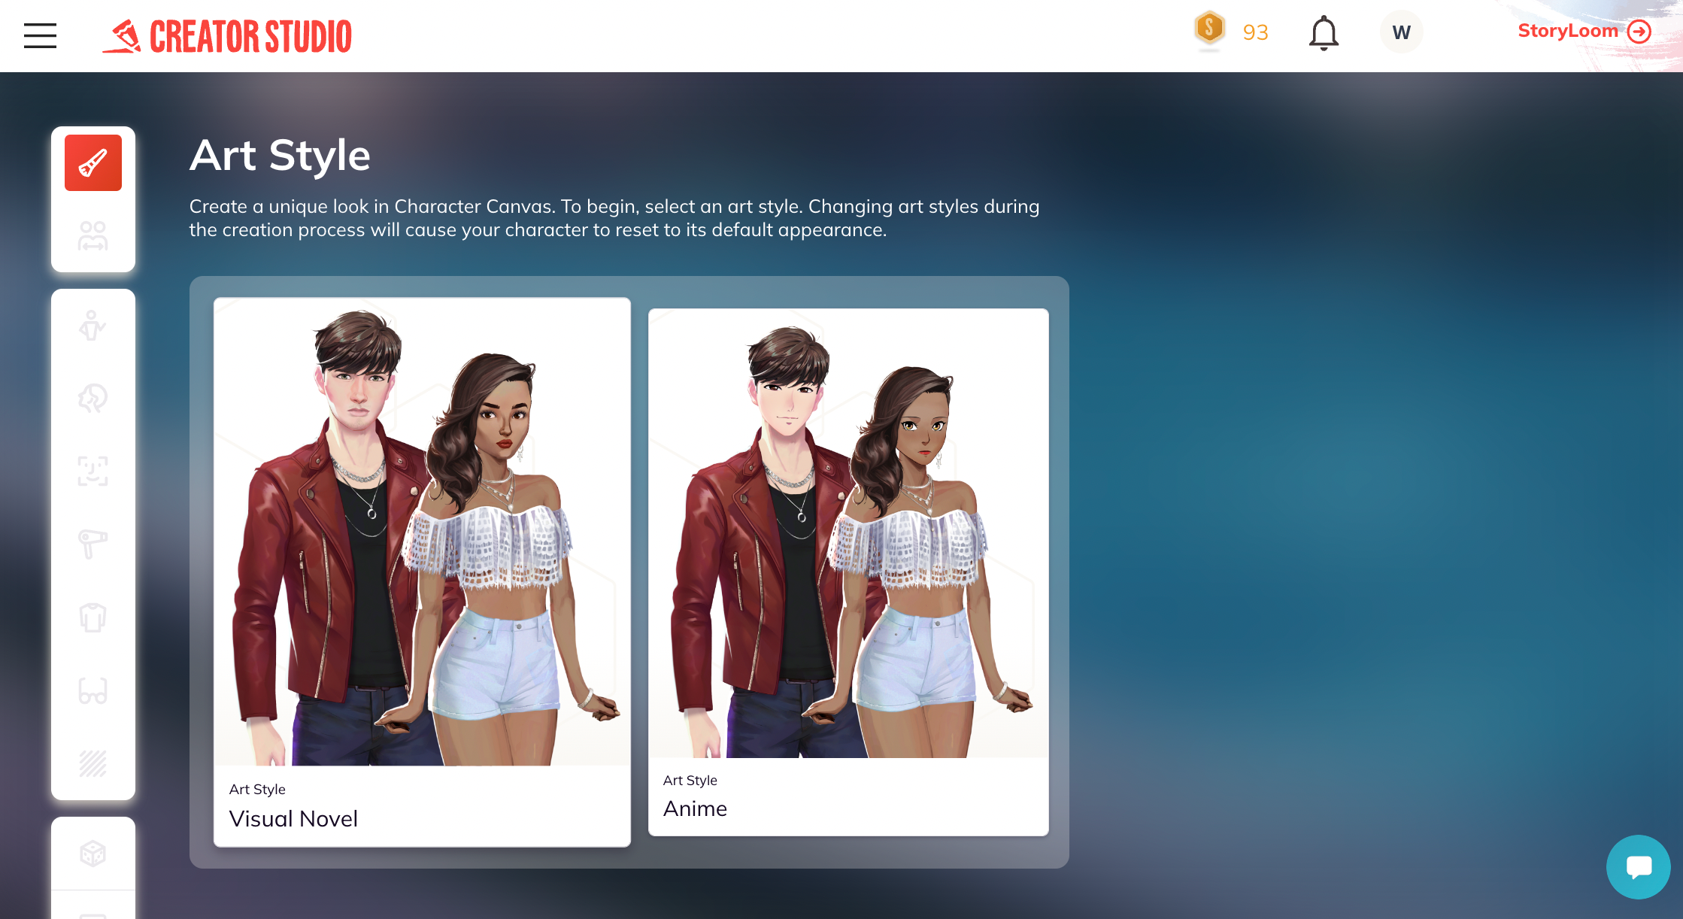This screenshot has width=1683, height=919.
Task: Click the Creator Studio logo
Action: pos(227,33)
